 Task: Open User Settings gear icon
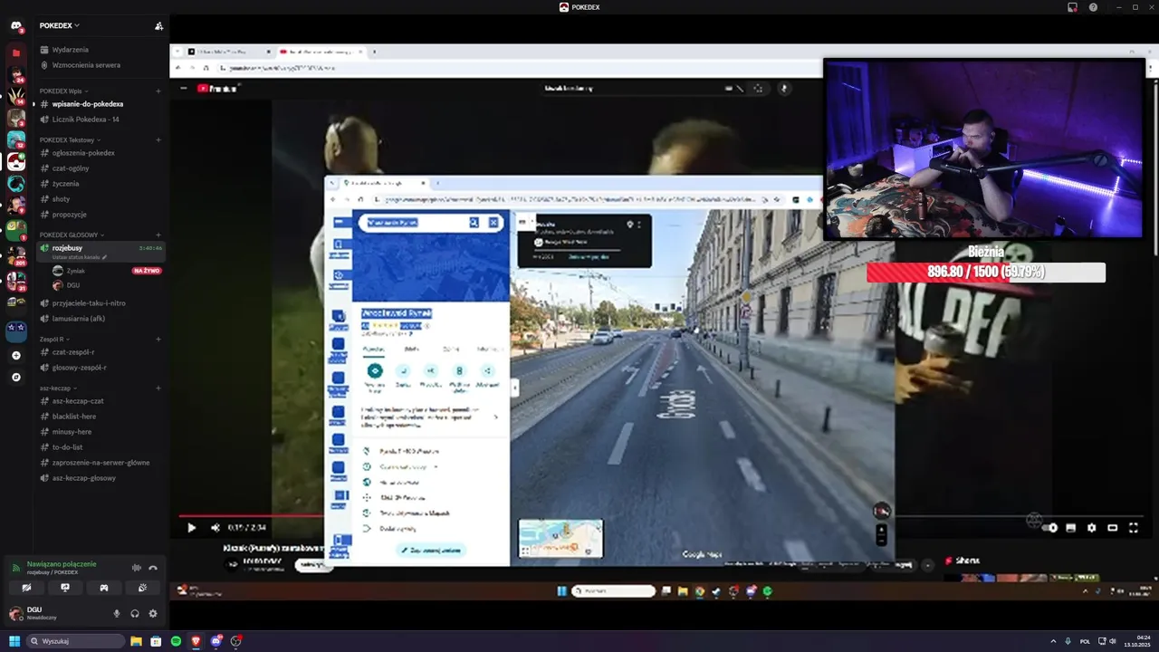pos(153,613)
